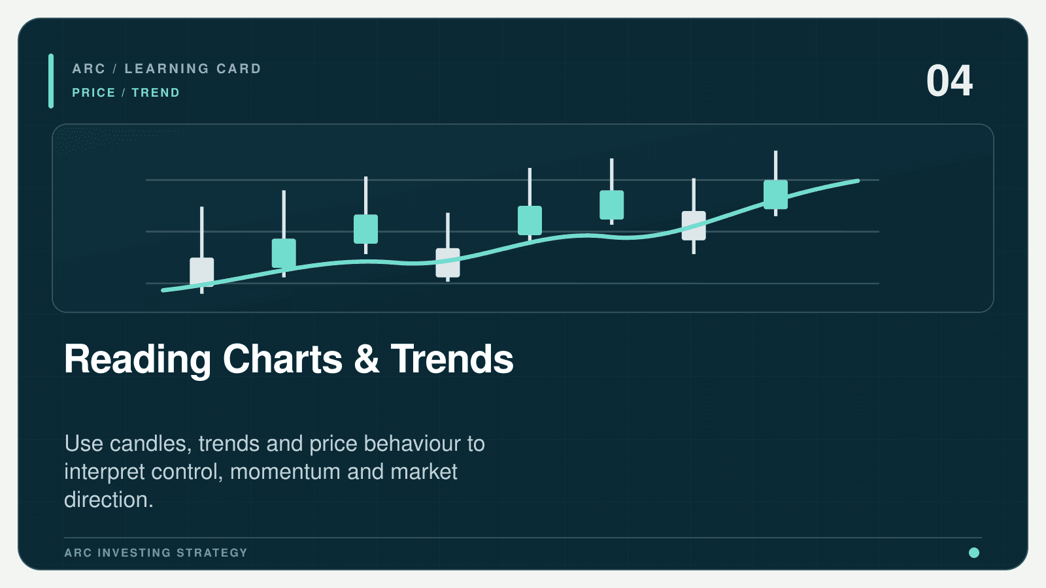
Task: Click the top horizontal gridline of chart
Action: (x=513, y=180)
